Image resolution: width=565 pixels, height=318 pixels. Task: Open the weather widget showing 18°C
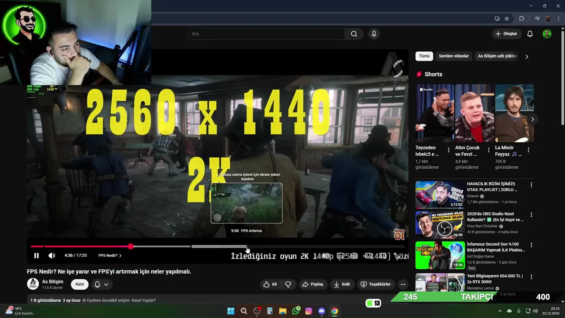[19, 311]
